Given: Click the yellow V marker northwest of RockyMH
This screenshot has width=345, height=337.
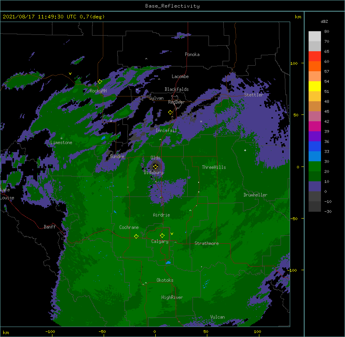Looking at the screenshot, I should (70, 74).
